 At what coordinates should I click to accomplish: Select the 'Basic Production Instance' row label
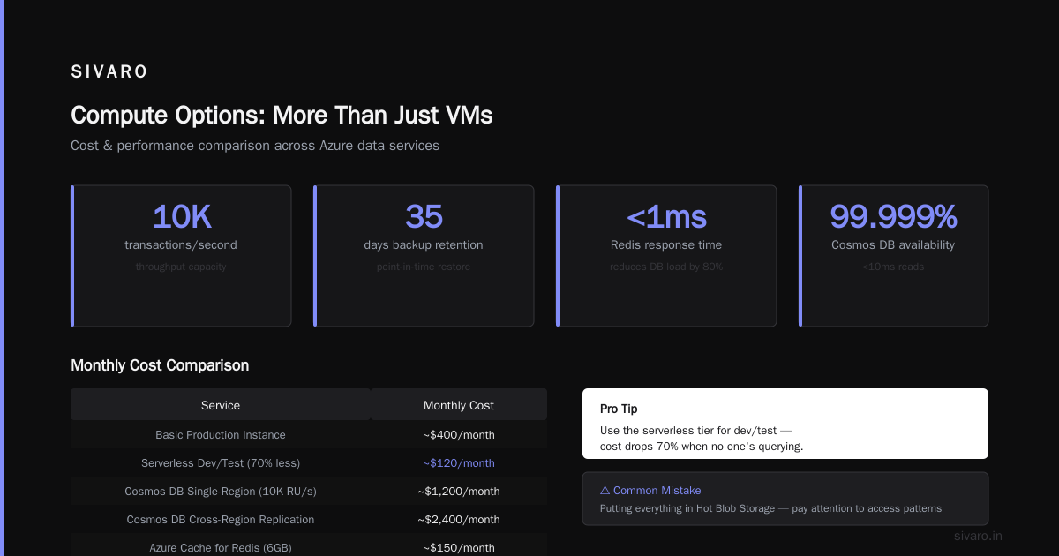221,435
